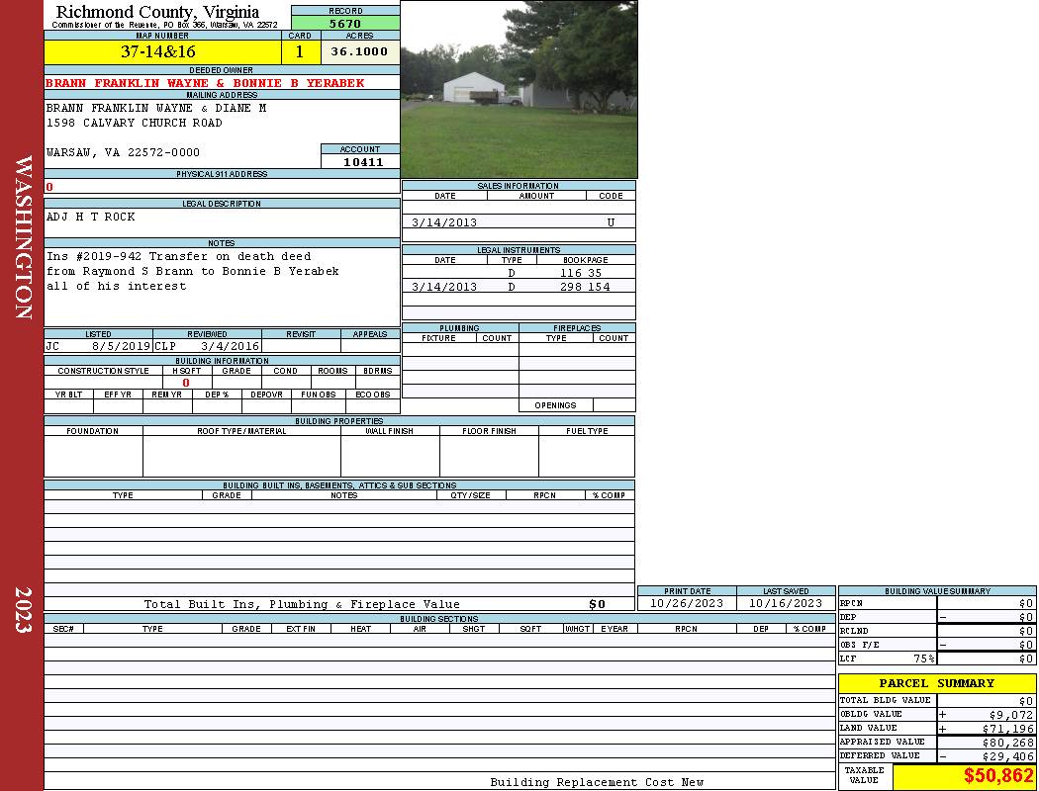Click Total Built Ins value $0

pos(597,604)
